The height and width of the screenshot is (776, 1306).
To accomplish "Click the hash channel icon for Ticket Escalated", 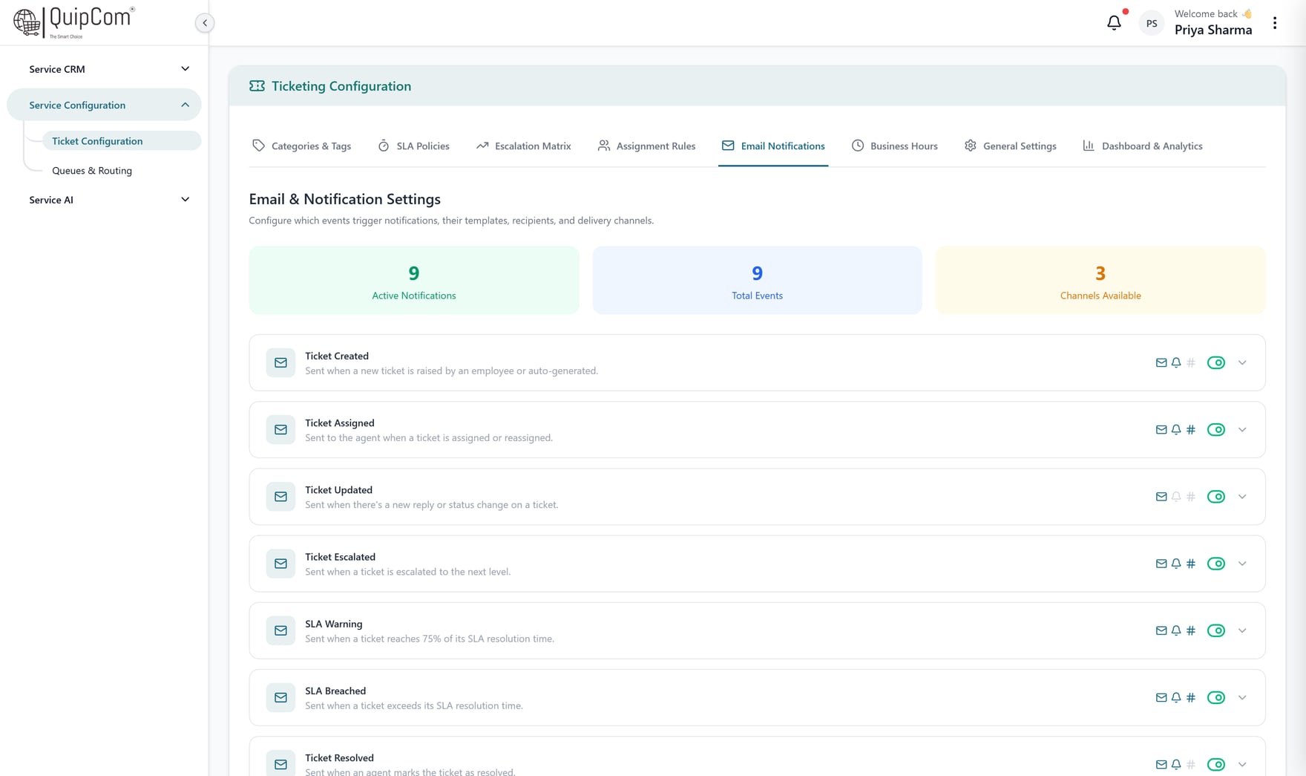I will 1191,564.
